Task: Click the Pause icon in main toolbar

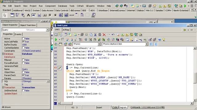Action: [x=192, y=6]
